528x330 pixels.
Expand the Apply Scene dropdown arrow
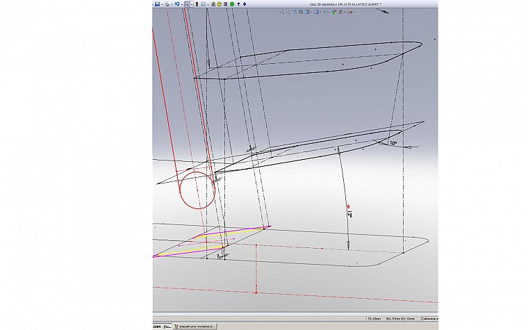[345, 12]
